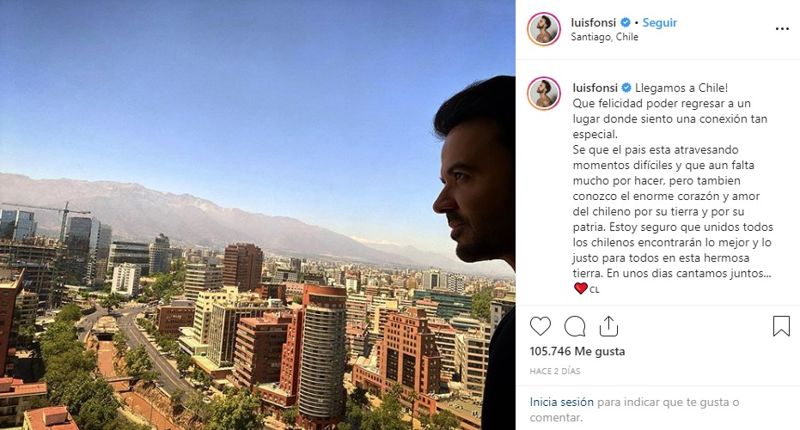Save post using the bookmark icon
The height and width of the screenshot is (430, 800).
pyautogui.click(x=781, y=326)
